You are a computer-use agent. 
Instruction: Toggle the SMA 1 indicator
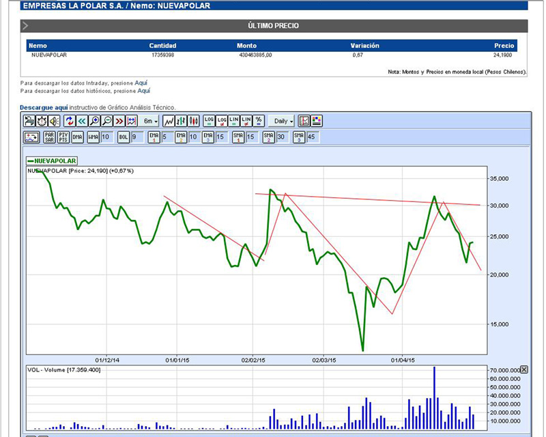pos(238,137)
